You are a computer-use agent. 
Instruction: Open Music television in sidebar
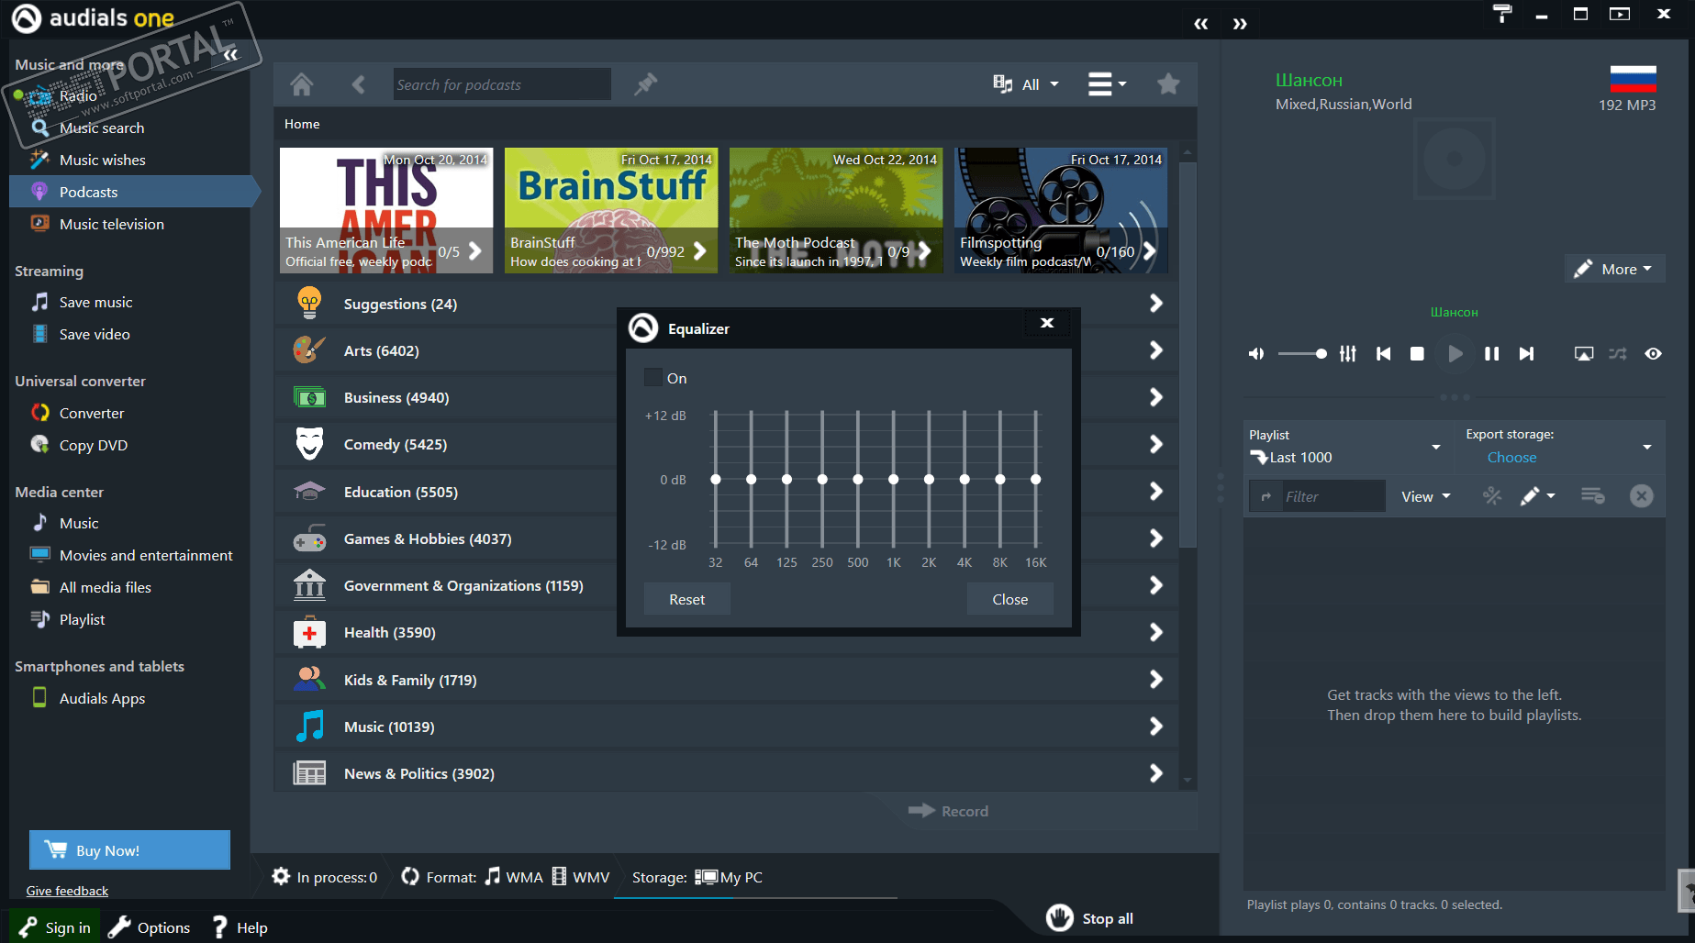112,224
